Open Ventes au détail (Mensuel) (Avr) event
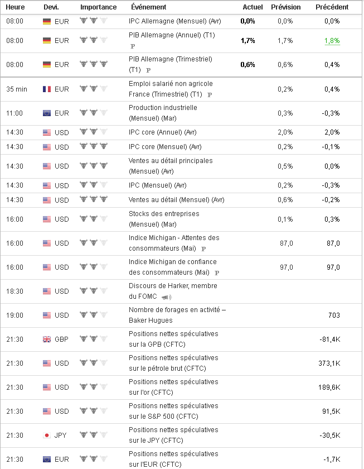The height and width of the screenshot is (469, 364). tap(176, 199)
